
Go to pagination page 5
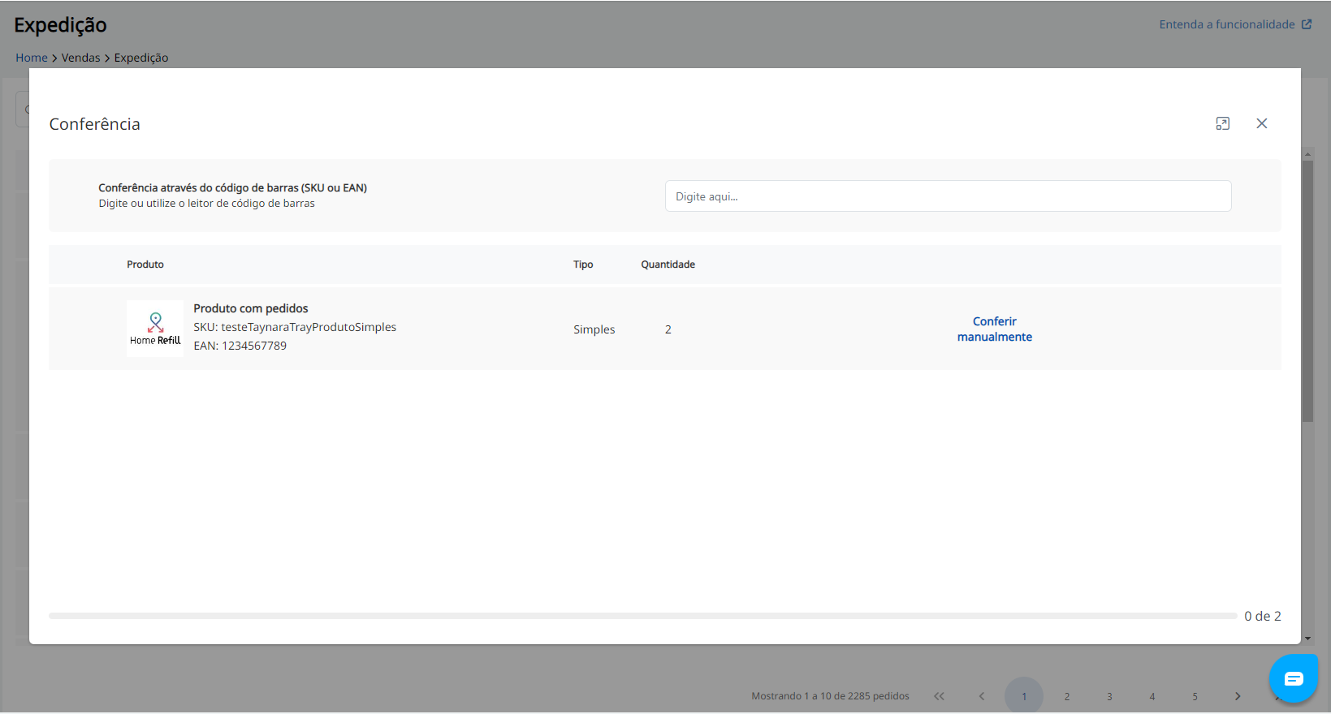click(x=1195, y=696)
